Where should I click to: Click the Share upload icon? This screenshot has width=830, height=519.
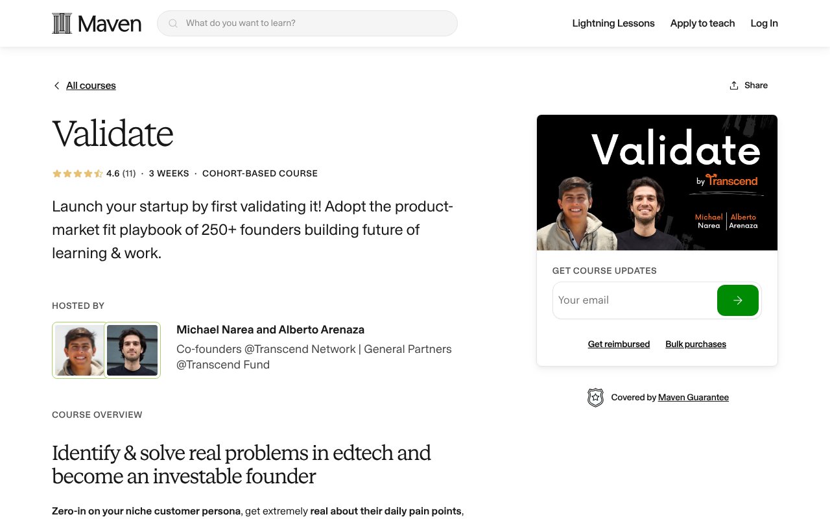point(733,85)
